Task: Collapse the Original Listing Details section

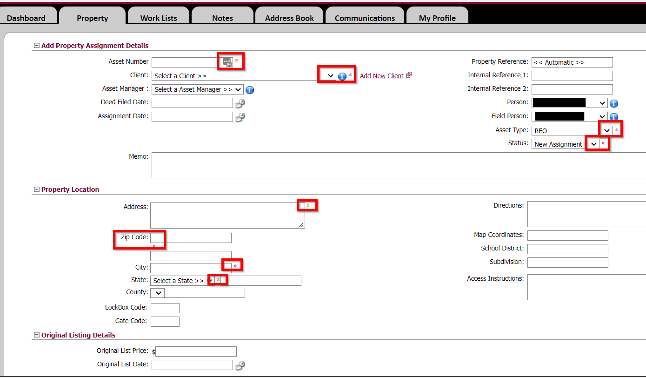Action: tap(37, 335)
